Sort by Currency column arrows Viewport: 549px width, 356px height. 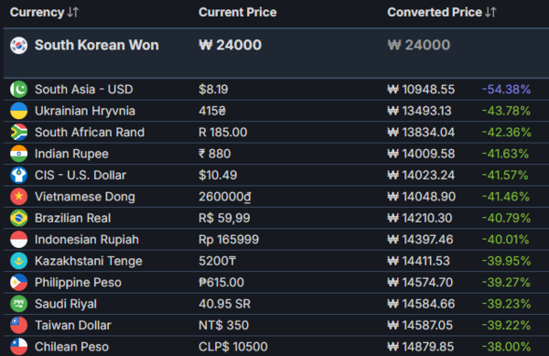pos(73,12)
